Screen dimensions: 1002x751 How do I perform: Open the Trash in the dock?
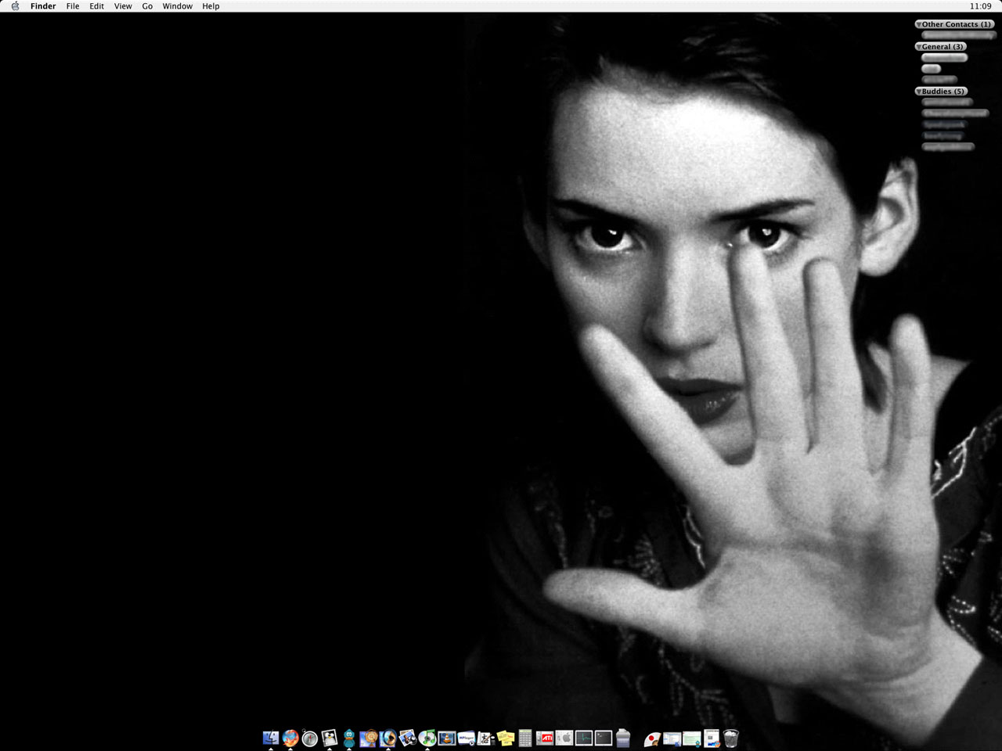click(731, 738)
